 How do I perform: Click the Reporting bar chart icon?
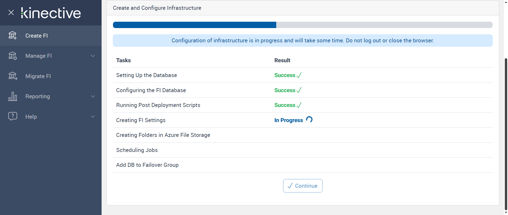(12, 96)
